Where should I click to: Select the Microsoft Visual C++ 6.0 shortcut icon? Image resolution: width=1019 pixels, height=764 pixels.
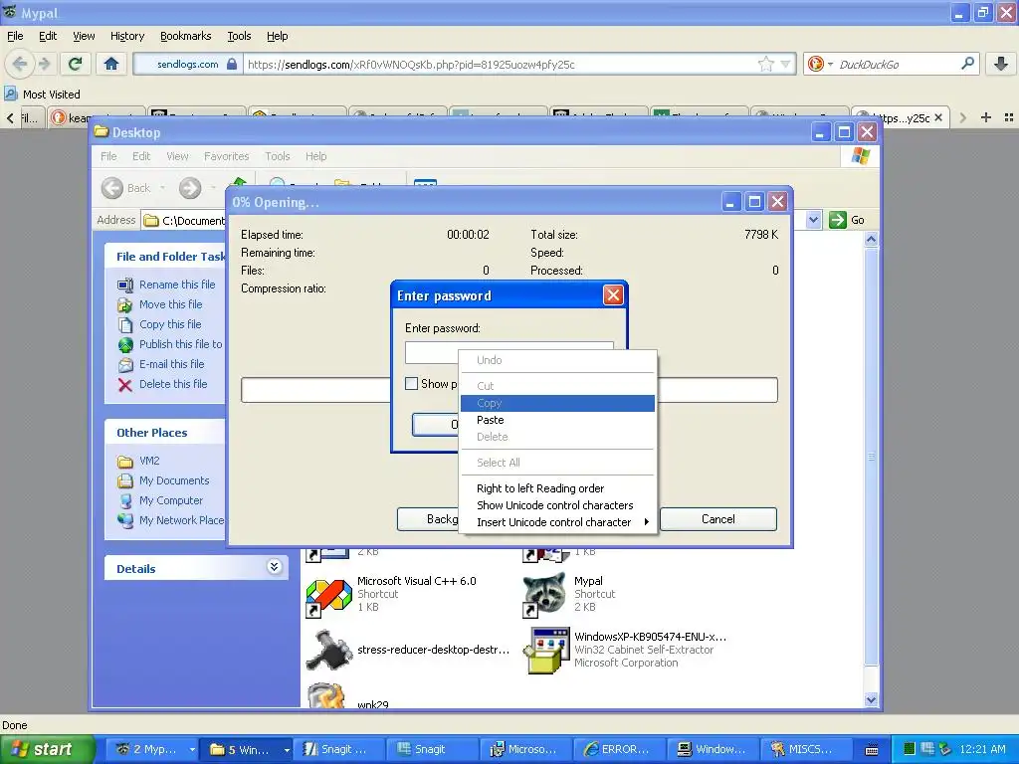coord(328,596)
